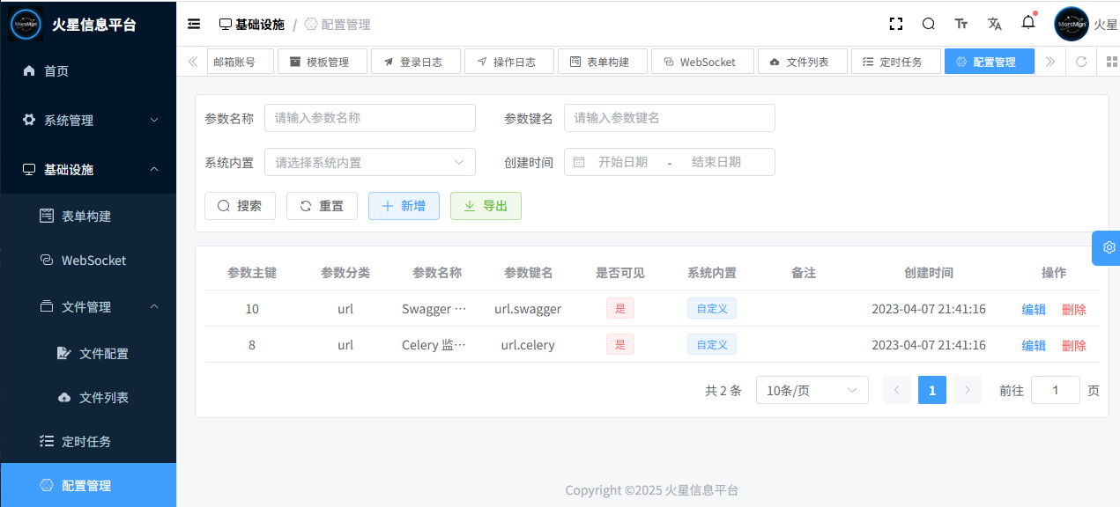Go to the previous page arrow

(x=897, y=390)
